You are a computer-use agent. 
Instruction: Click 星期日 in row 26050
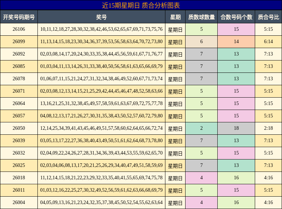(175, 129)
